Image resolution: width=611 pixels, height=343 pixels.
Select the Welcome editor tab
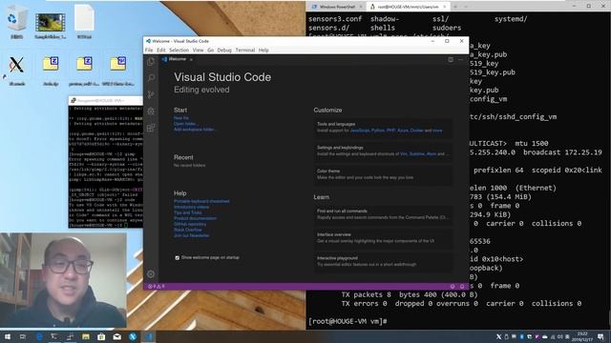click(x=178, y=59)
